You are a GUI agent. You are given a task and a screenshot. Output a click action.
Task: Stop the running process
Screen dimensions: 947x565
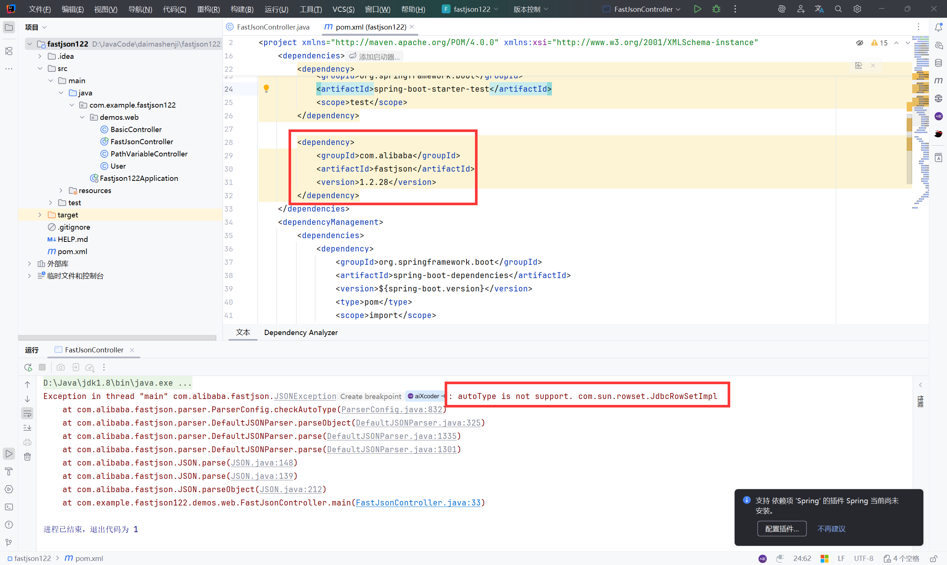[42, 368]
